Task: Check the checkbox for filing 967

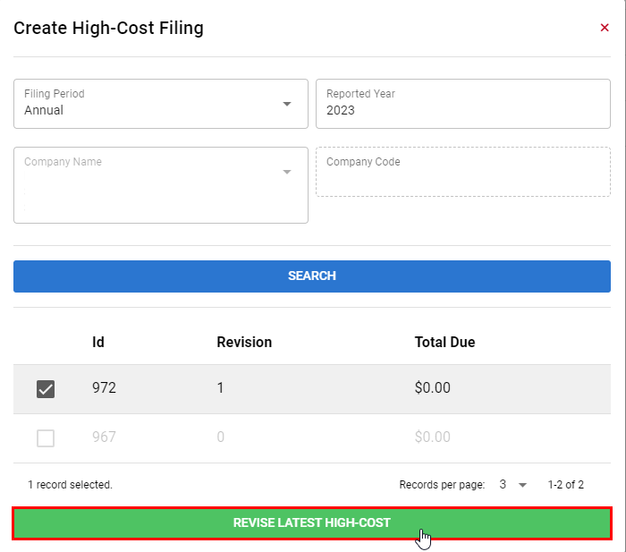Action: click(46, 438)
